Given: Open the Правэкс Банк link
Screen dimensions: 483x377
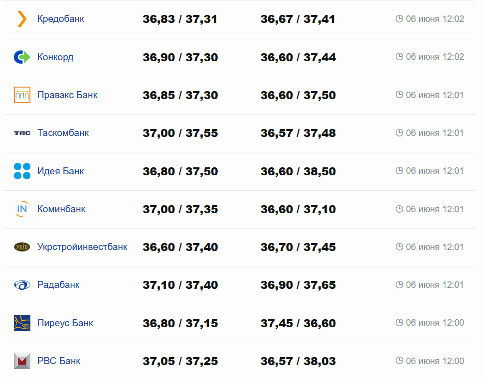Looking at the screenshot, I should coord(67,95).
